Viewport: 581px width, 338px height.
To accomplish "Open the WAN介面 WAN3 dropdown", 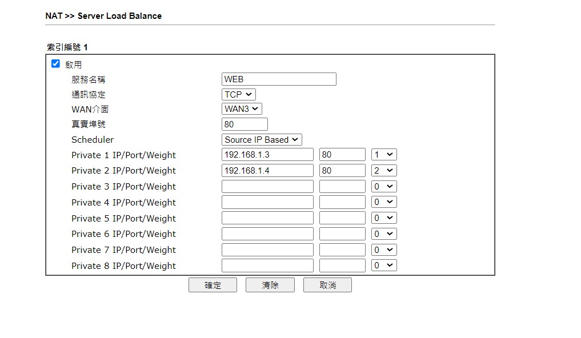I will point(242,108).
